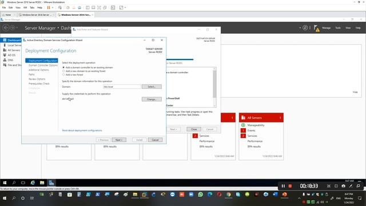Open VMware Edit menu
The width and height of the screenshot is (366, 206).
[x=11, y=7]
